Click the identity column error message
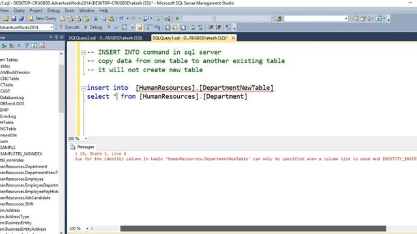This screenshot has width=417, height=234. 246,159
